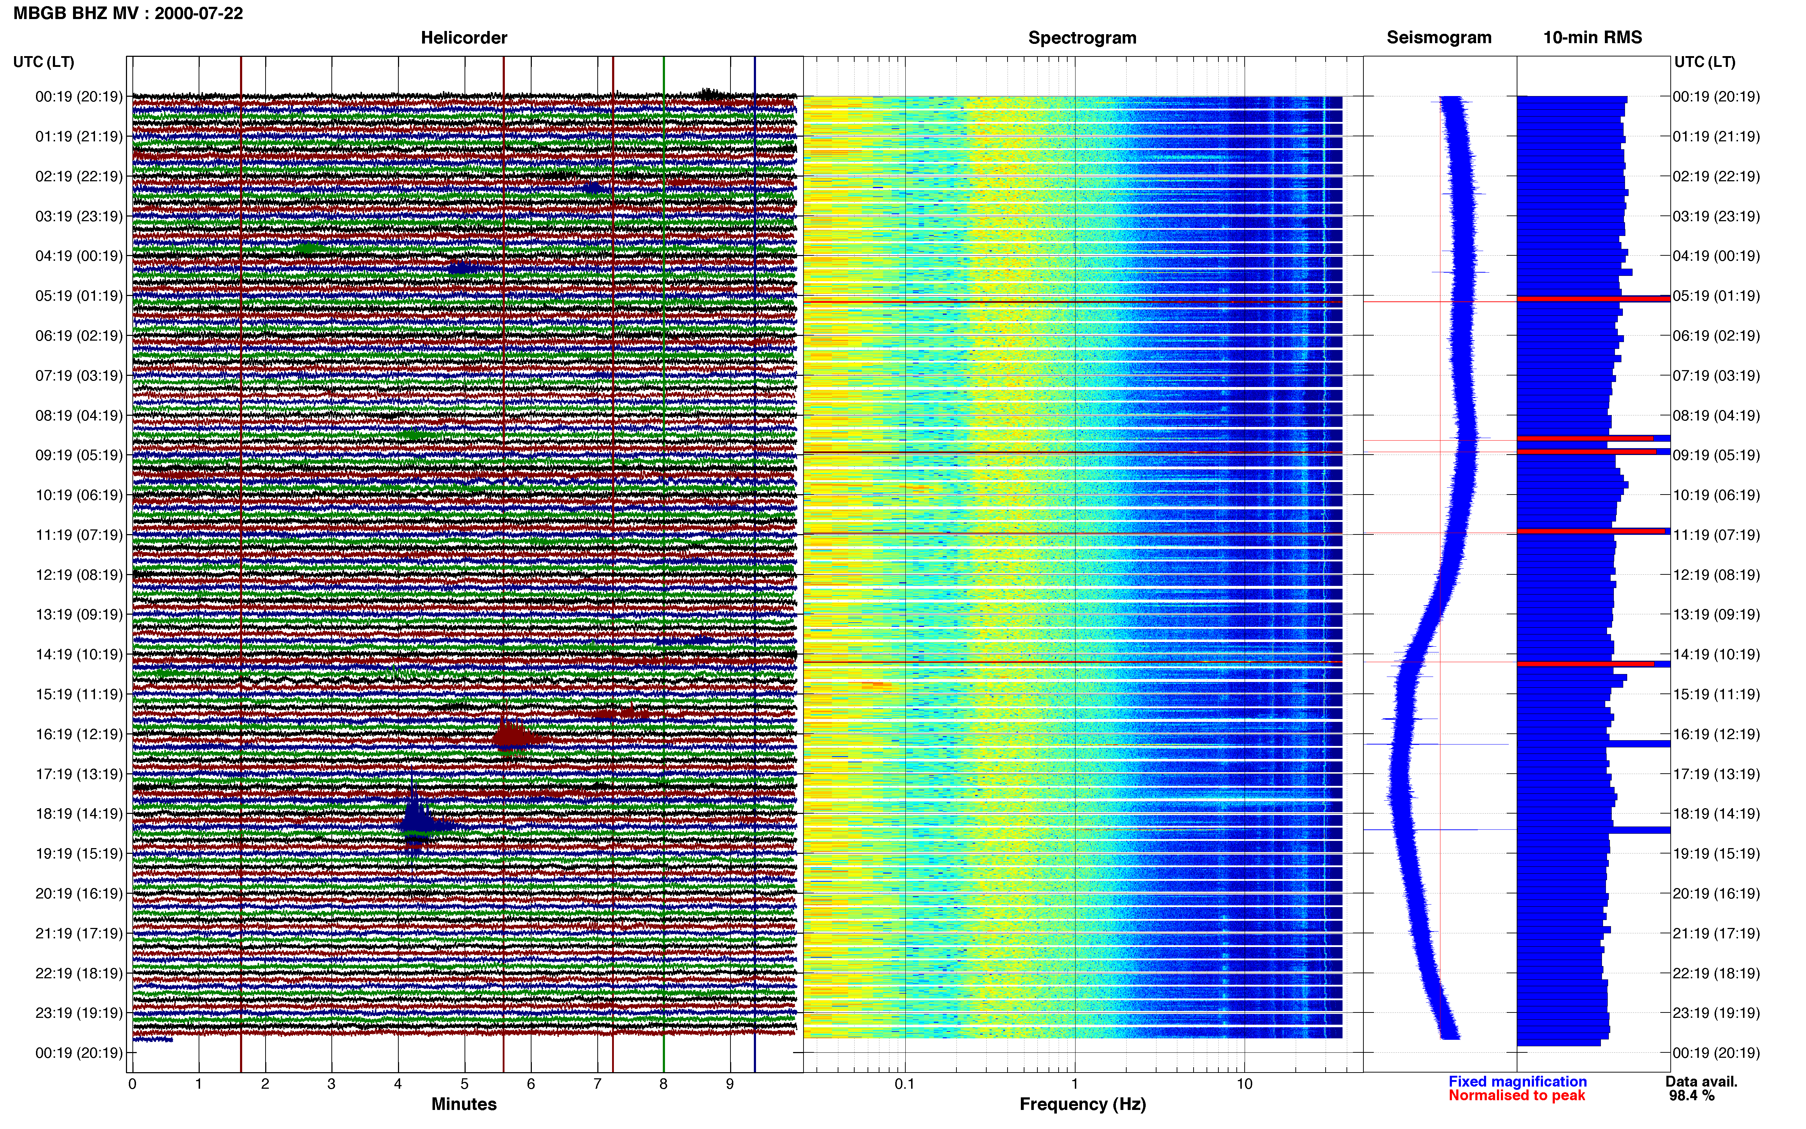The image size is (1806, 1129).
Task: Click the Minutes axis label
Action: click(x=464, y=1103)
